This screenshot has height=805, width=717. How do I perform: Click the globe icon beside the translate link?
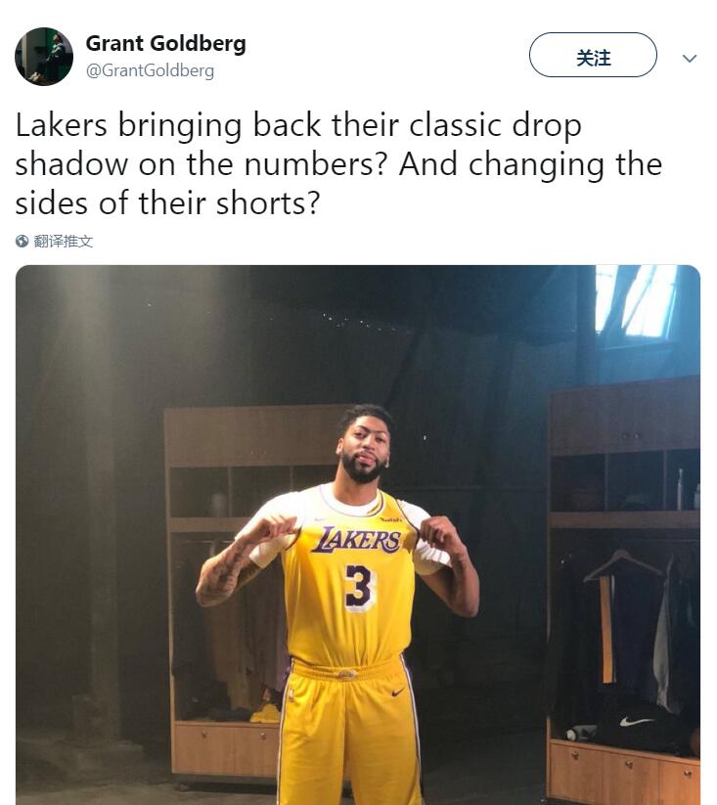pos(22,242)
